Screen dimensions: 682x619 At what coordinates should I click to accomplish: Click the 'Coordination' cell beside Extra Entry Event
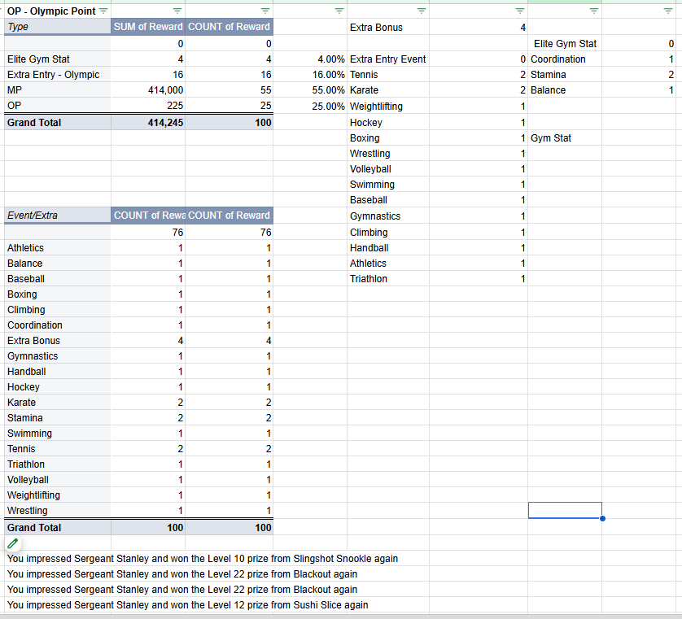click(x=565, y=59)
